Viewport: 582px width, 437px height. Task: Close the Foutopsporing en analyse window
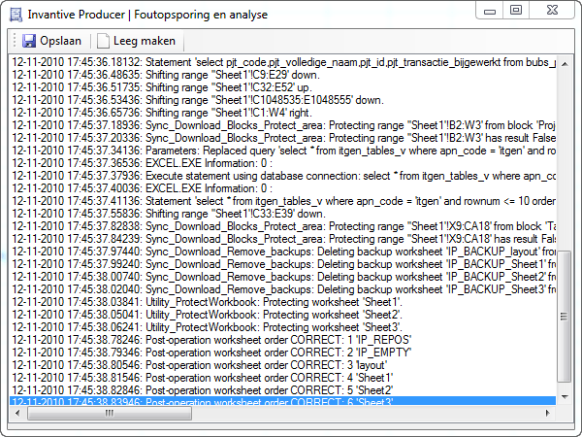(x=552, y=10)
